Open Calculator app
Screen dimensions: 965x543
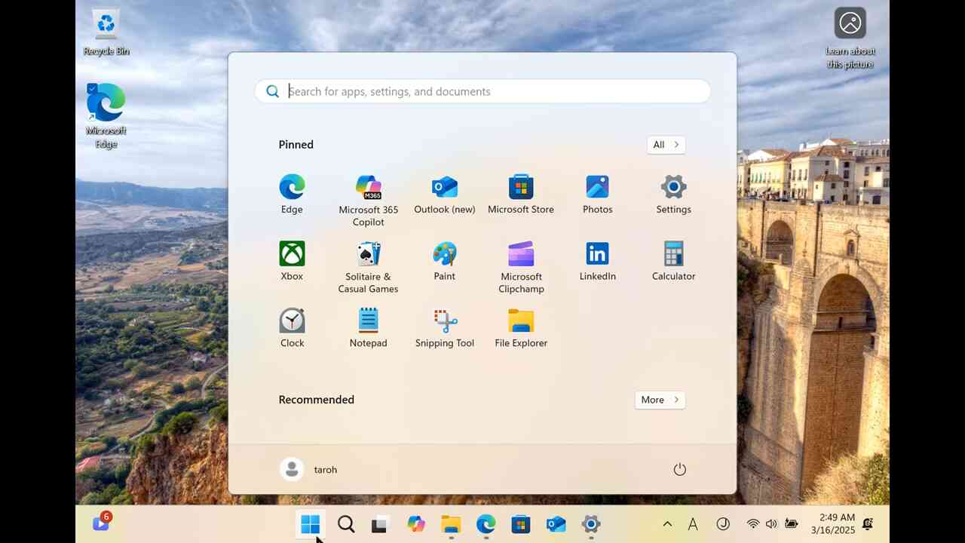click(x=673, y=261)
